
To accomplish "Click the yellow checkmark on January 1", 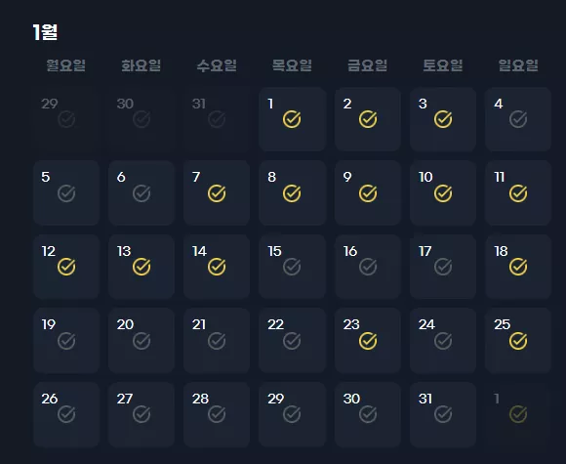I will 292,119.
